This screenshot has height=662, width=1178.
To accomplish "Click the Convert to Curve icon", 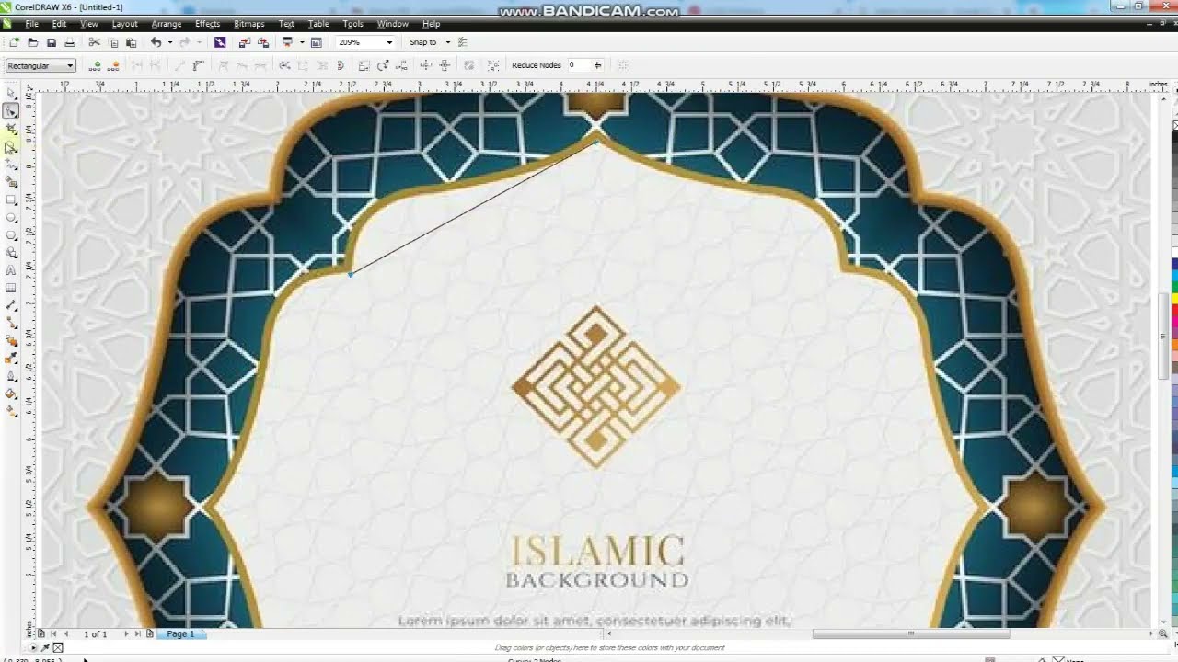I will 198,65.
